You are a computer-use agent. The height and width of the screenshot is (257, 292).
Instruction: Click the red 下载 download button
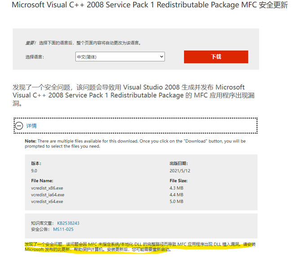click(216, 57)
